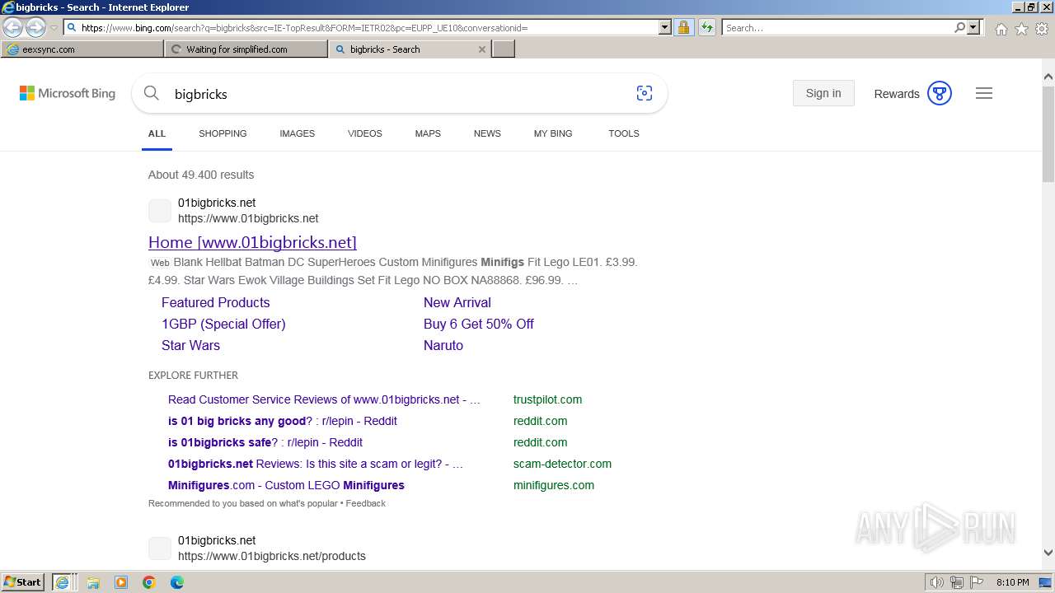
Task: Click the Feedback link under Explore Further
Action: 365,503
